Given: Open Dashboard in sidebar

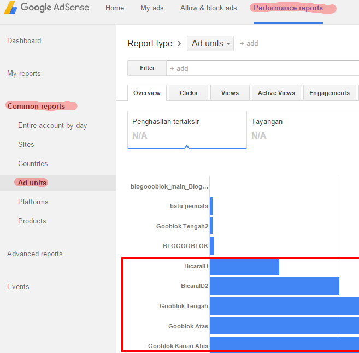Looking at the screenshot, I should pyautogui.click(x=24, y=41).
